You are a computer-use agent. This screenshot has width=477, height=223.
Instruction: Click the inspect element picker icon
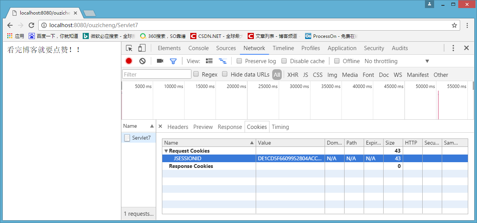pyautogui.click(x=129, y=48)
